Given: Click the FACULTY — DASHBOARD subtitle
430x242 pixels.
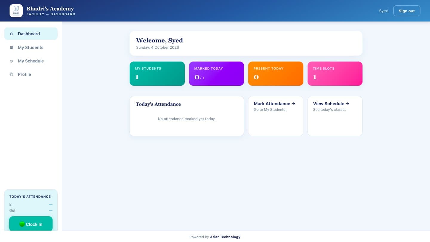Looking at the screenshot, I should [51, 14].
